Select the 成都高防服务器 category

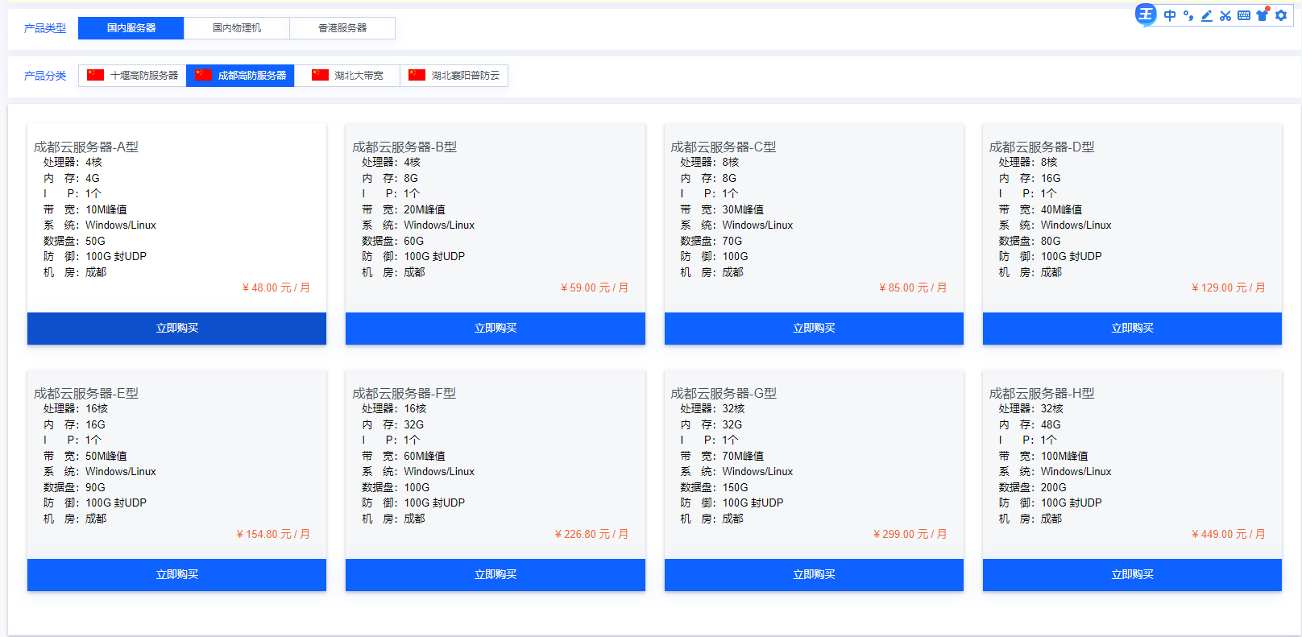[240, 76]
